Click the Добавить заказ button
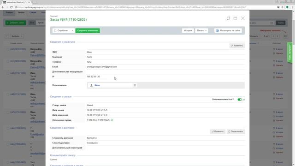 (x=16, y=23)
